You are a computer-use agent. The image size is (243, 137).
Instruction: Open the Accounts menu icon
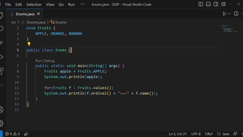[2, 110]
